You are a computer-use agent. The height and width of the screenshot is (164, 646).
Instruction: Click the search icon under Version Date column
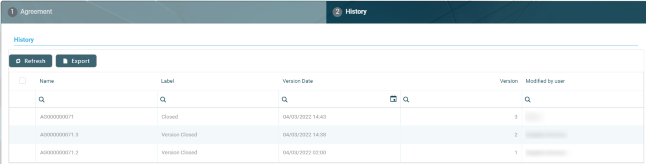pos(285,99)
